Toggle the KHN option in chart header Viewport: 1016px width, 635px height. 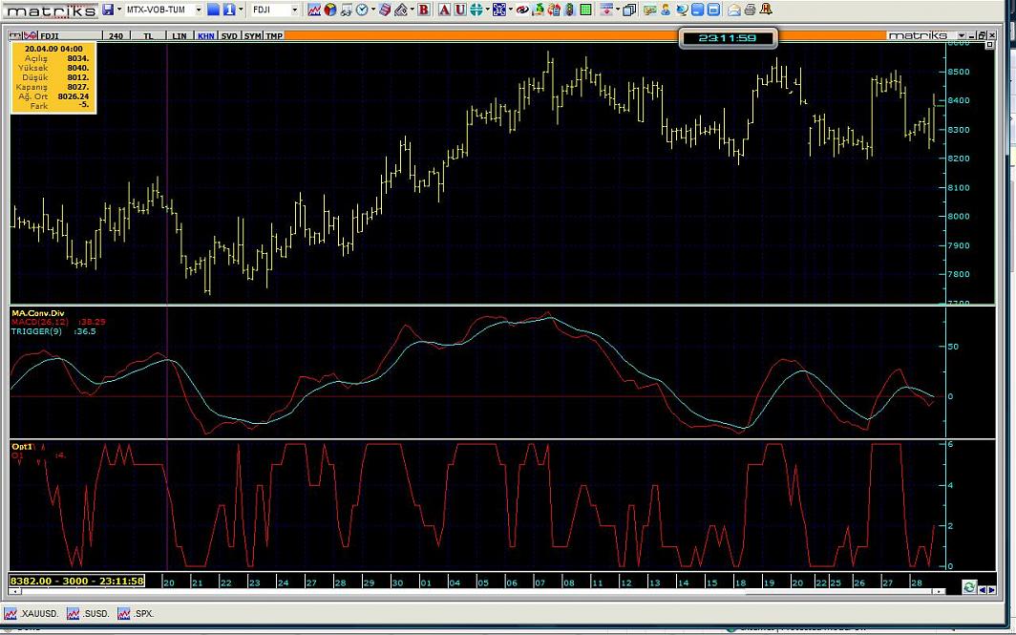tap(205, 35)
